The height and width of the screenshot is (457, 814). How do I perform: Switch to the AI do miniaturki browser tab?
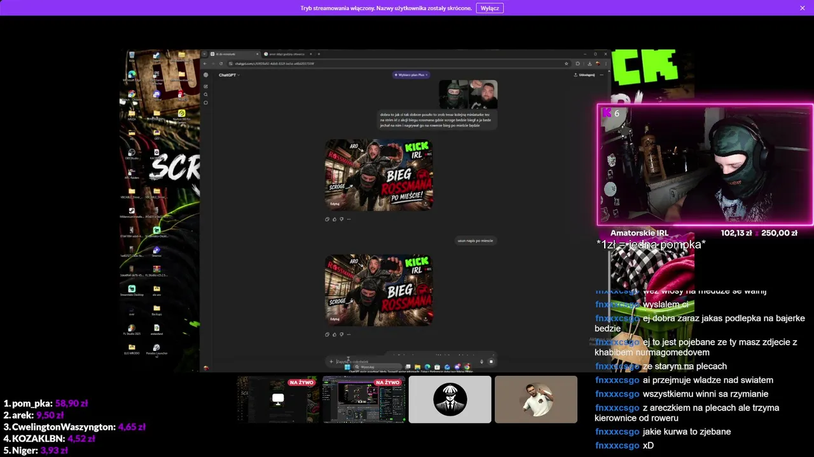click(235, 54)
